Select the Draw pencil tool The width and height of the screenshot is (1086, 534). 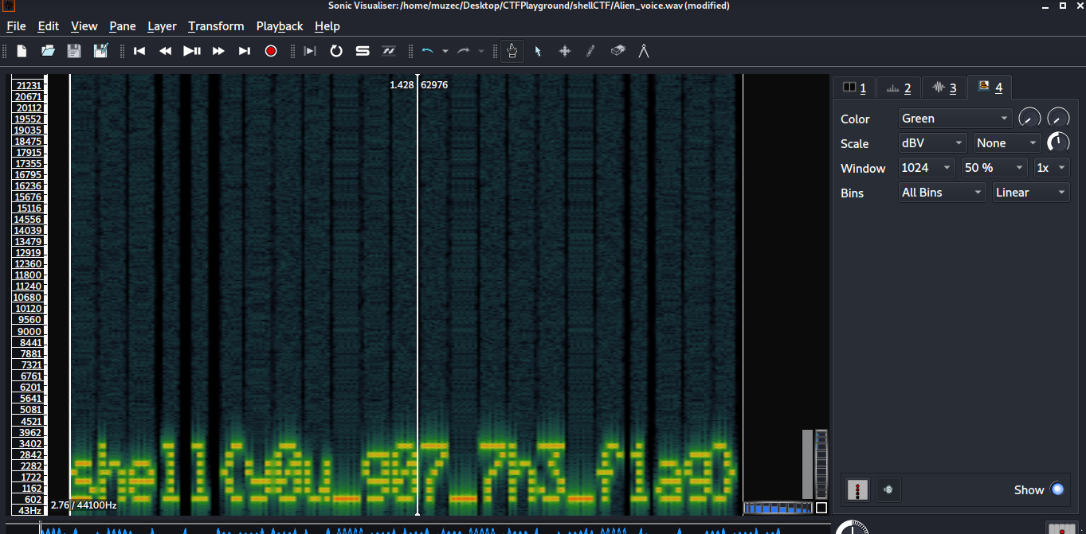point(590,51)
